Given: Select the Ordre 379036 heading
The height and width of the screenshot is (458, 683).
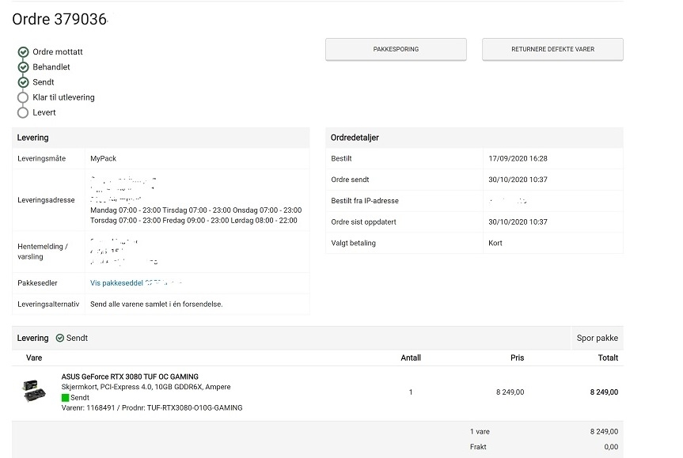Looking at the screenshot, I should (59, 19).
